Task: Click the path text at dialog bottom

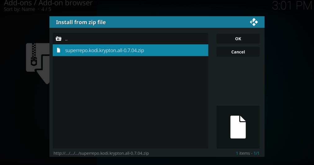Action: [101, 153]
